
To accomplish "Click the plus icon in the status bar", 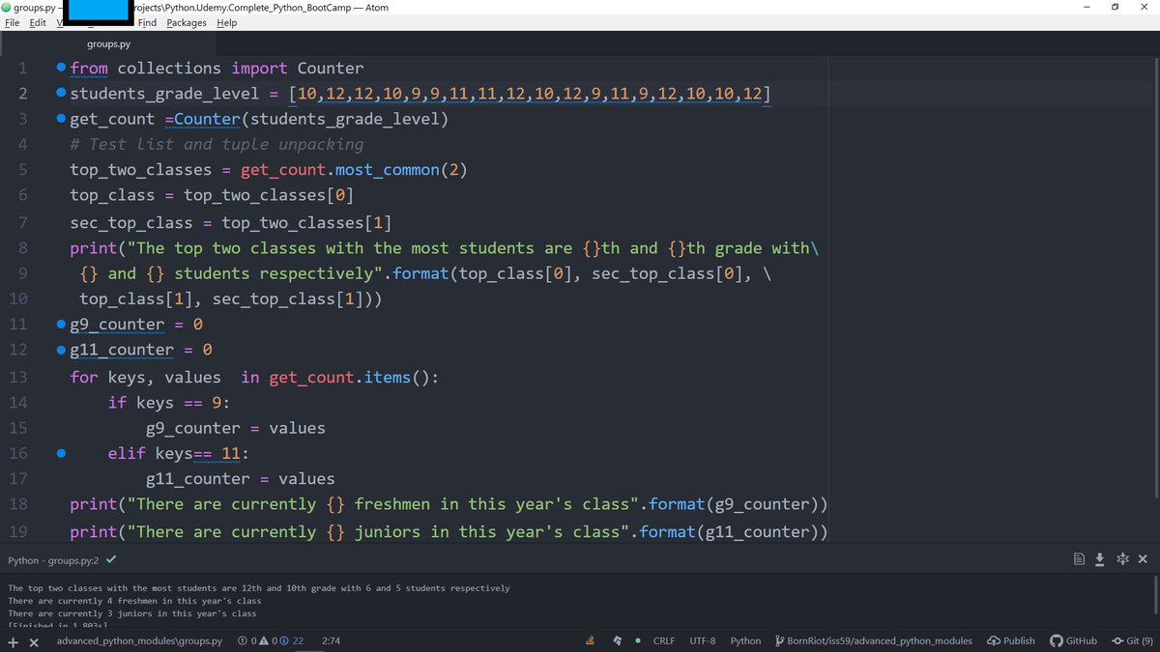I will click(x=14, y=641).
